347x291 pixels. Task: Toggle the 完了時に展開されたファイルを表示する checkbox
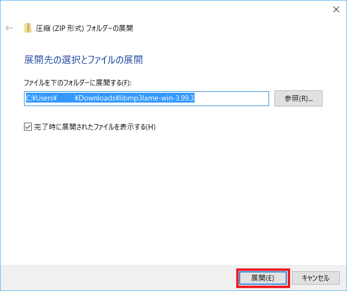click(x=27, y=127)
